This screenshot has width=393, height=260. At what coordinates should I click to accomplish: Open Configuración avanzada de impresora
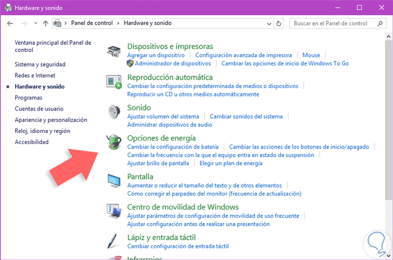(x=243, y=55)
